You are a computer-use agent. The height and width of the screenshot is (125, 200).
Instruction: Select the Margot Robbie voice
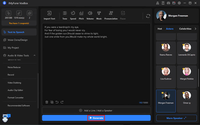tap(187, 77)
